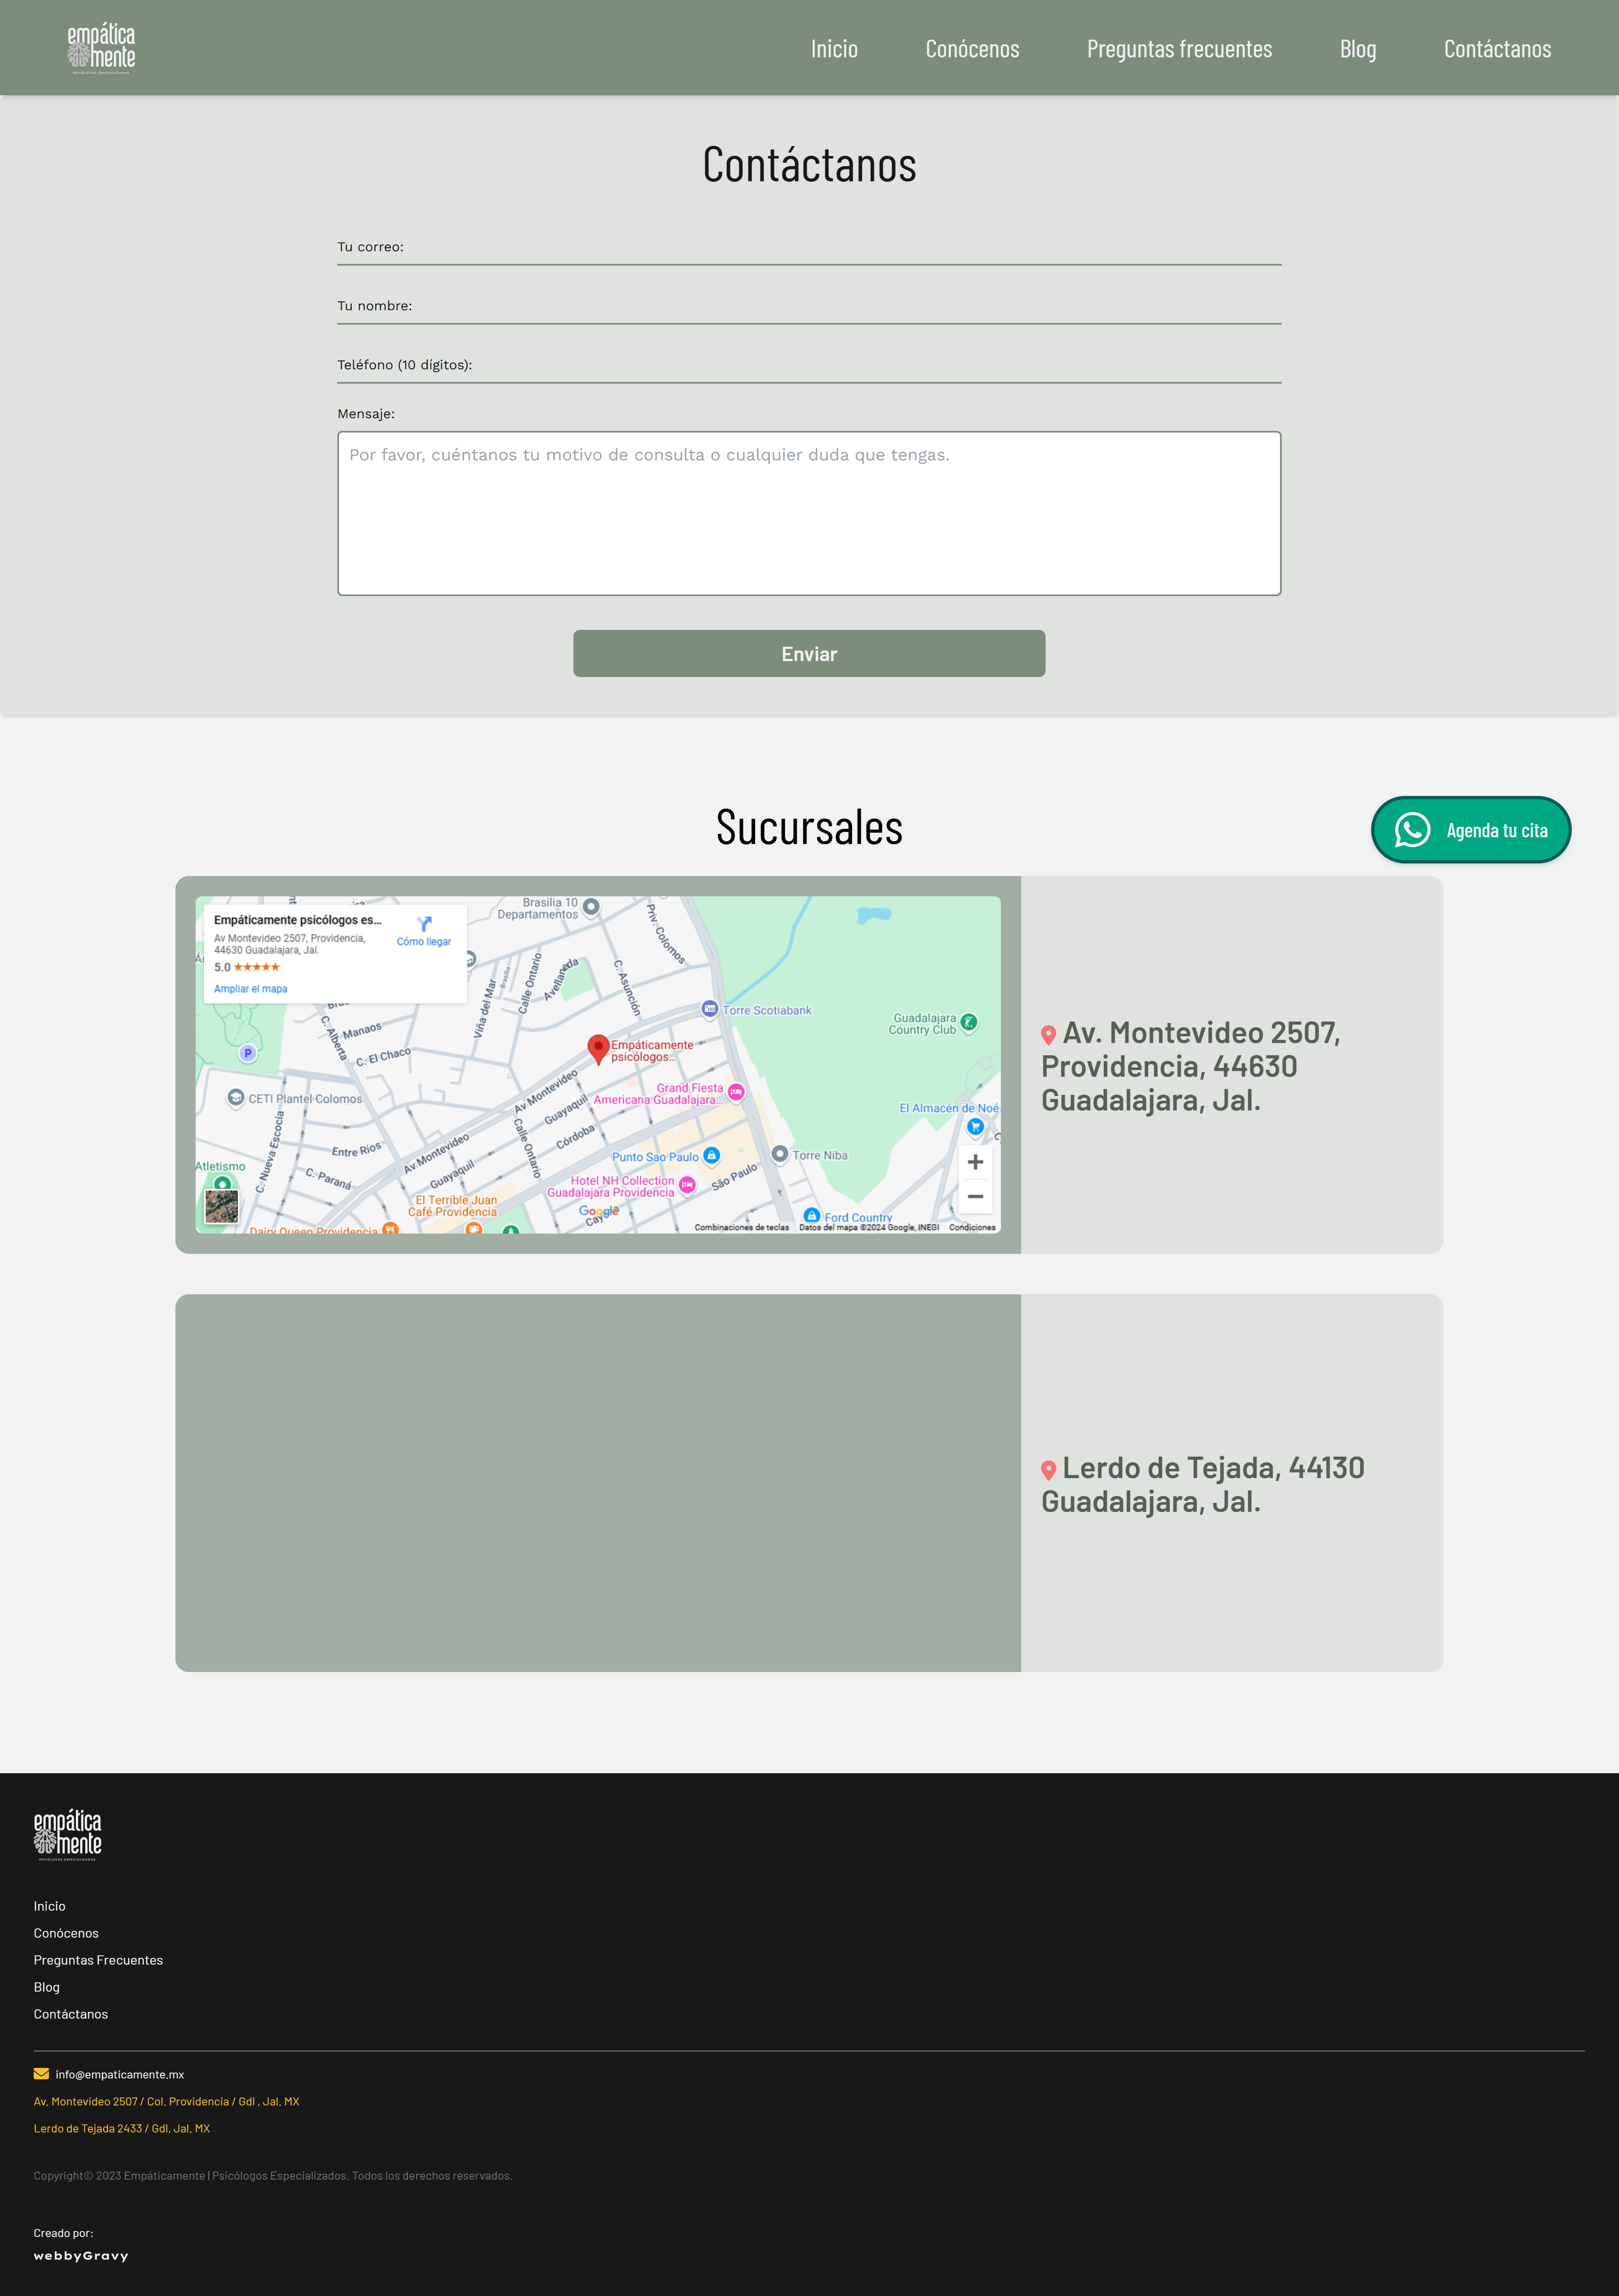Click the Mensaje text area
The image size is (1619, 2296).
pos(808,511)
